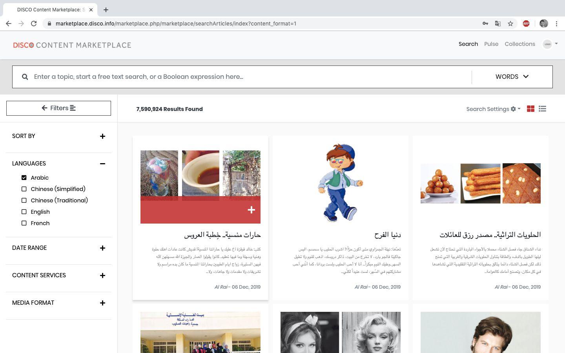Click the browser back arrow
565x353 pixels.
[x=9, y=24]
